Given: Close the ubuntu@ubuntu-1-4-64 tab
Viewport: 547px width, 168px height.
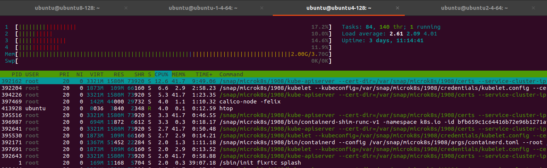Looking at the screenshot, I should (262, 8).
